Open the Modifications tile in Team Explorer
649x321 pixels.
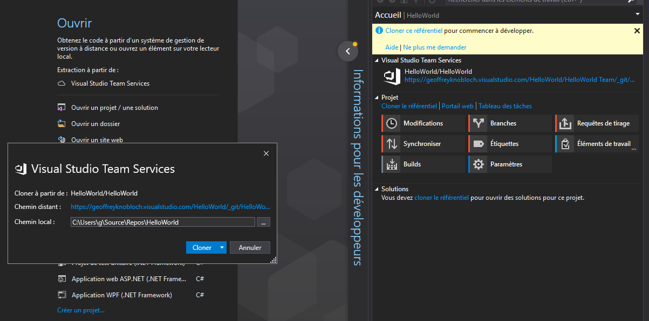(423, 123)
